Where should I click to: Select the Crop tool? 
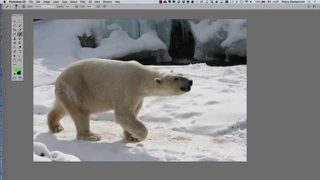pyautogui.click(x=14, y=30)
